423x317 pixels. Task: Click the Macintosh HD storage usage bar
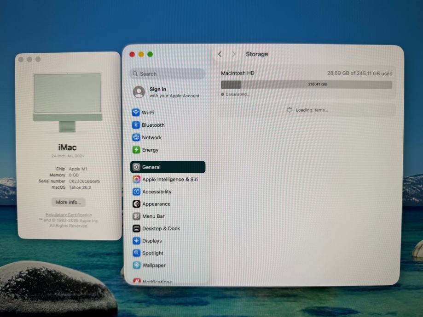pos(307,85)
